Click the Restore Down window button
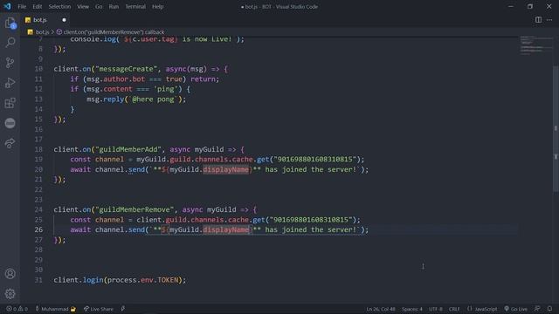 530,6
